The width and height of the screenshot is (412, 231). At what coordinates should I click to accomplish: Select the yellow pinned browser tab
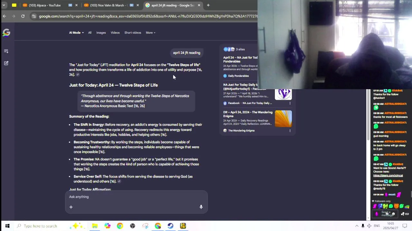pos(14,5)
